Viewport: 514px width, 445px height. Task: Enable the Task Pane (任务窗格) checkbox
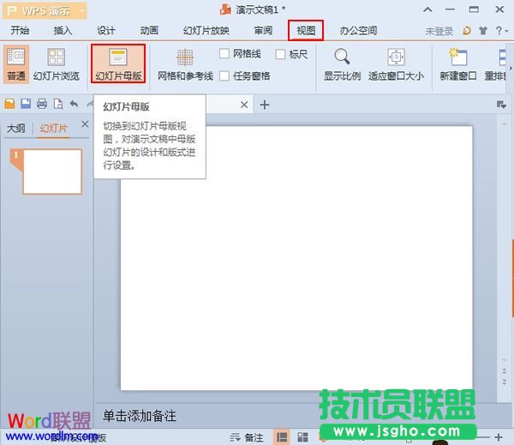point(224,75)
